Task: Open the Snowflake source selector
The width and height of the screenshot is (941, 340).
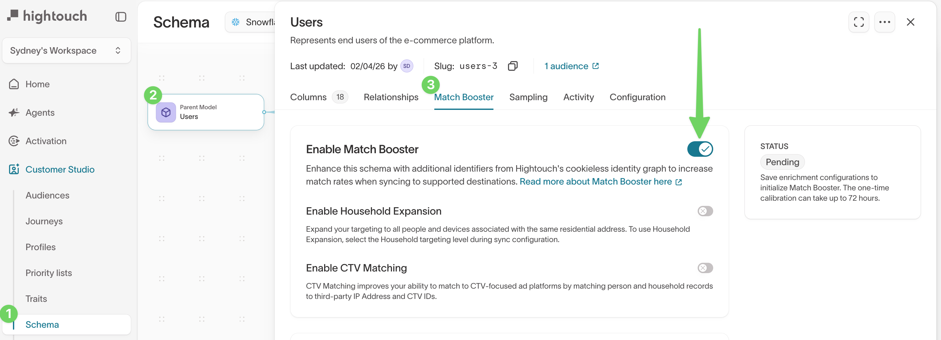Action: coord(256,22)
